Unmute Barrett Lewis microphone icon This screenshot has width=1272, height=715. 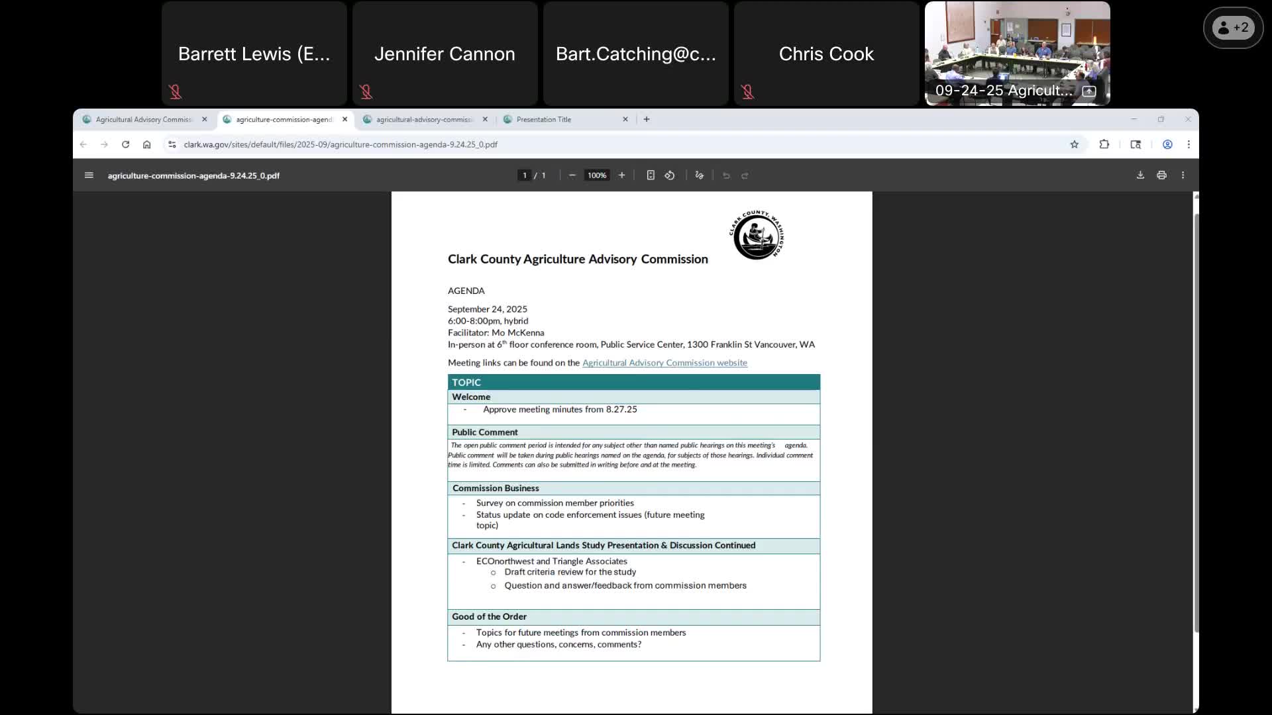tap(175, 92)
